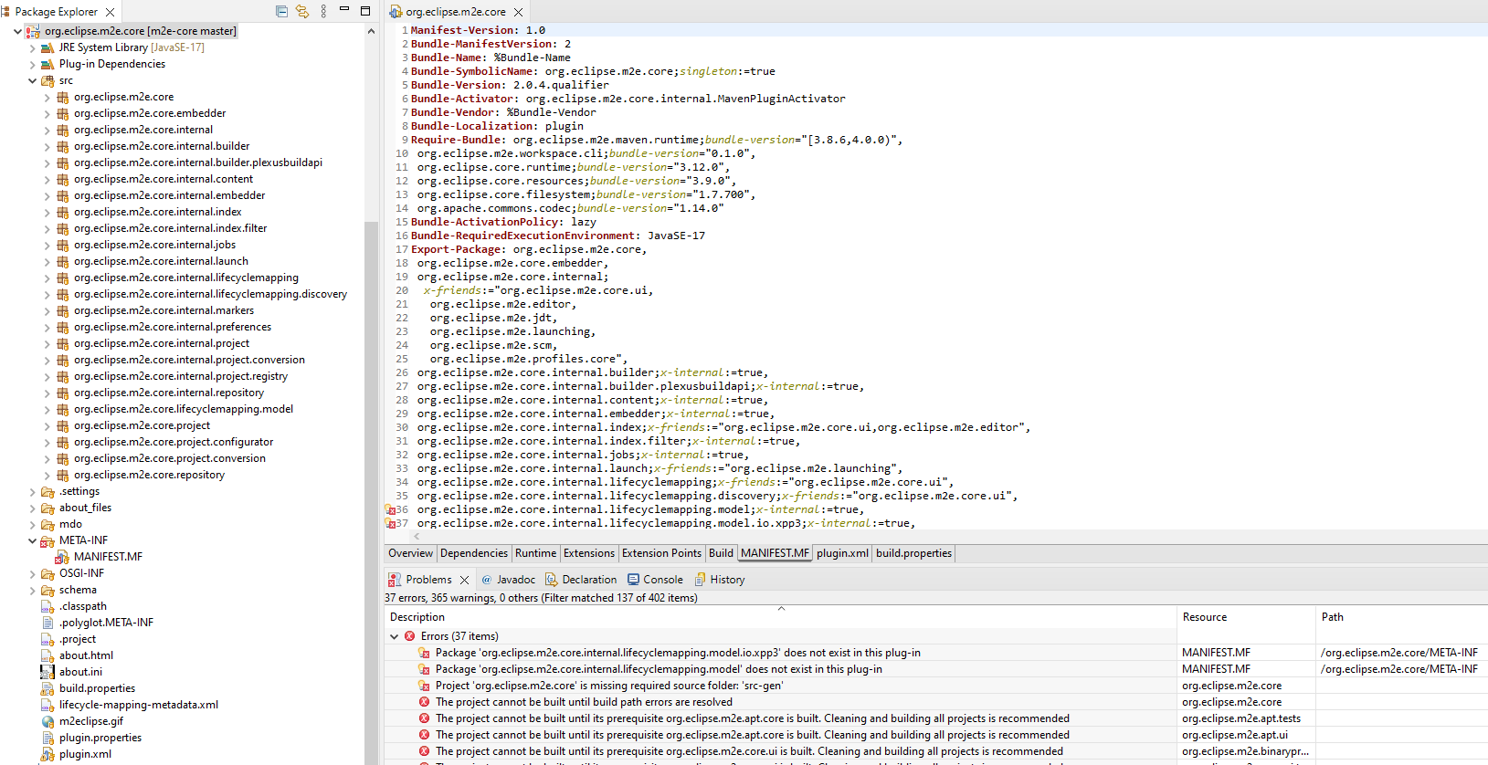The image size is (1488, 765).
Task: Open the Extension Points tab
Action: click(x=661, y=553)
